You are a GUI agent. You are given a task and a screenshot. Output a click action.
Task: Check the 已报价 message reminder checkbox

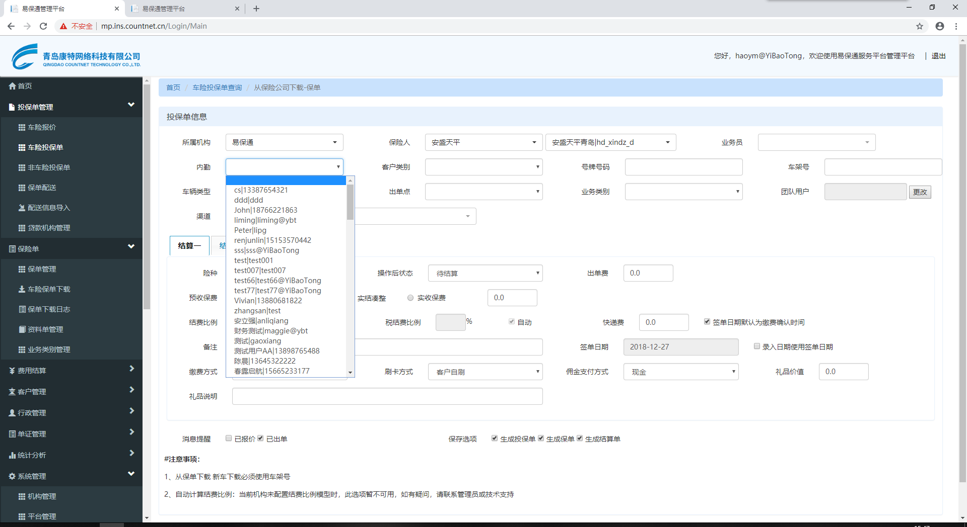(229, 438)
